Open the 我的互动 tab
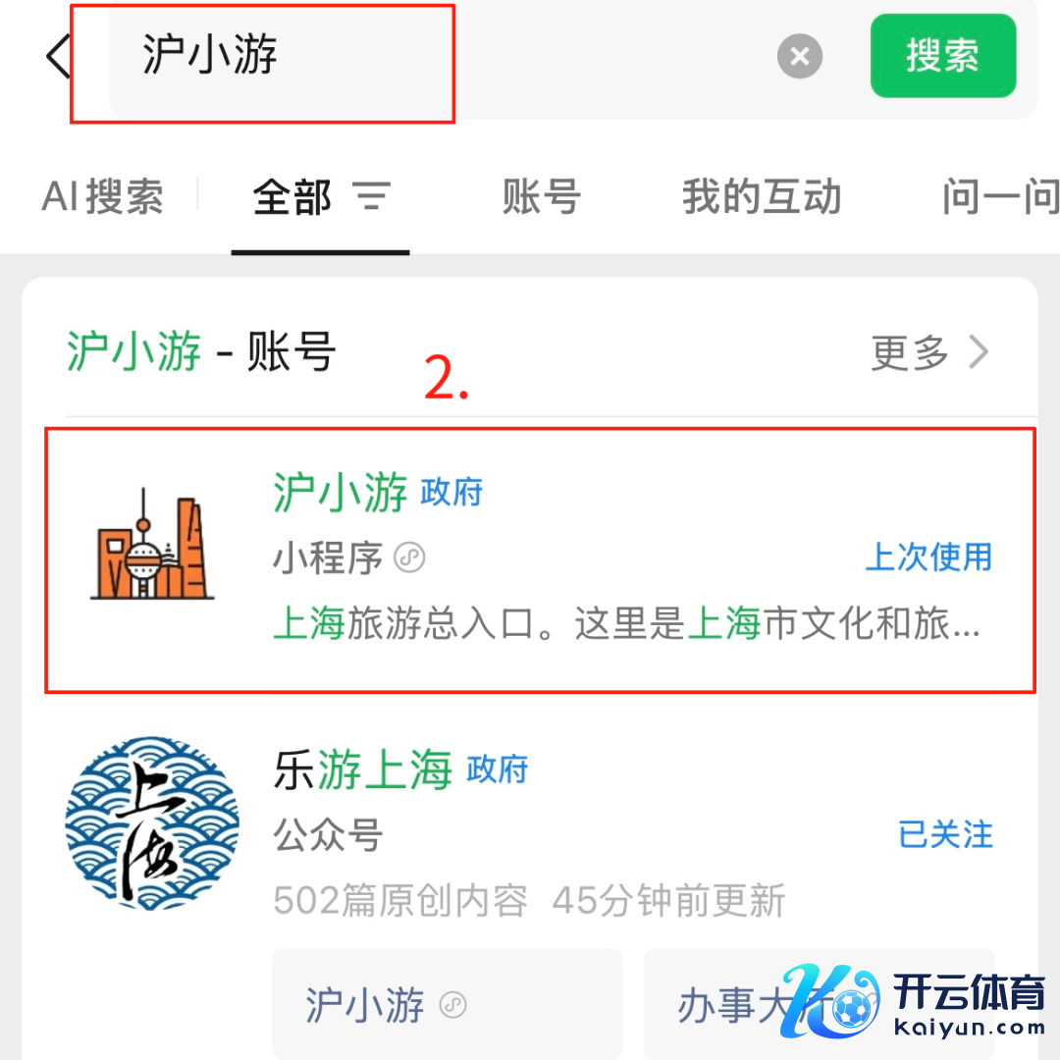 pyautogui.click(x=762, y=196)
